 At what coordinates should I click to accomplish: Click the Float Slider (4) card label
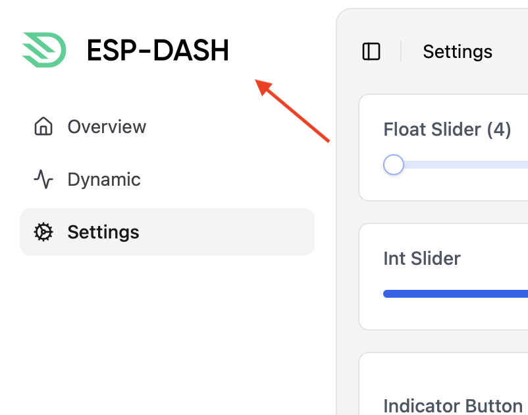[447, 129]
